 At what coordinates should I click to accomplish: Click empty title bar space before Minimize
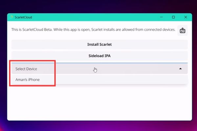(98, 17)
